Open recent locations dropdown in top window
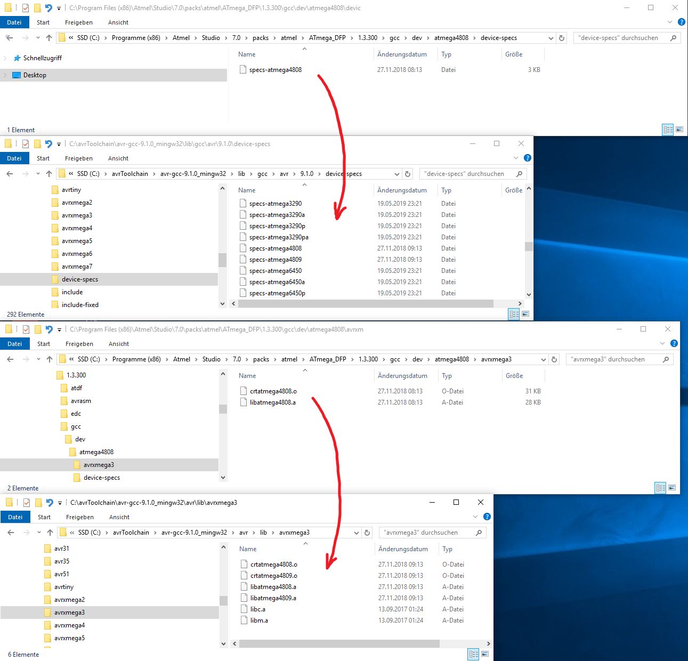The image size is (688, 661). pyautogui.click(x=38, y=38)
